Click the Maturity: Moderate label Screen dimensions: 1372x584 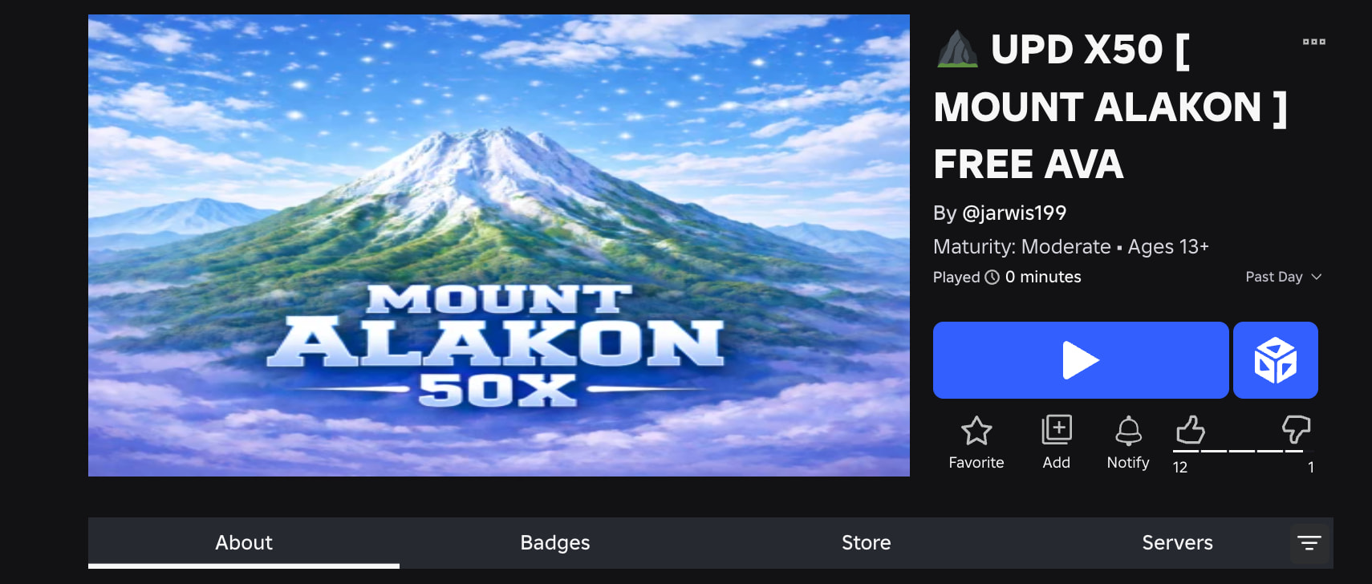coord(1021,246)
